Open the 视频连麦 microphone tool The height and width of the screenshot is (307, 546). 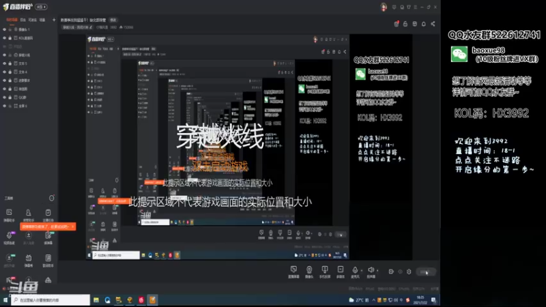click(x=9, y=237)
